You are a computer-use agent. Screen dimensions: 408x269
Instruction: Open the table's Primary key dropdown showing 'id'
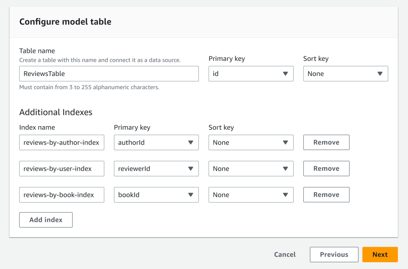(x=251, y=74)
